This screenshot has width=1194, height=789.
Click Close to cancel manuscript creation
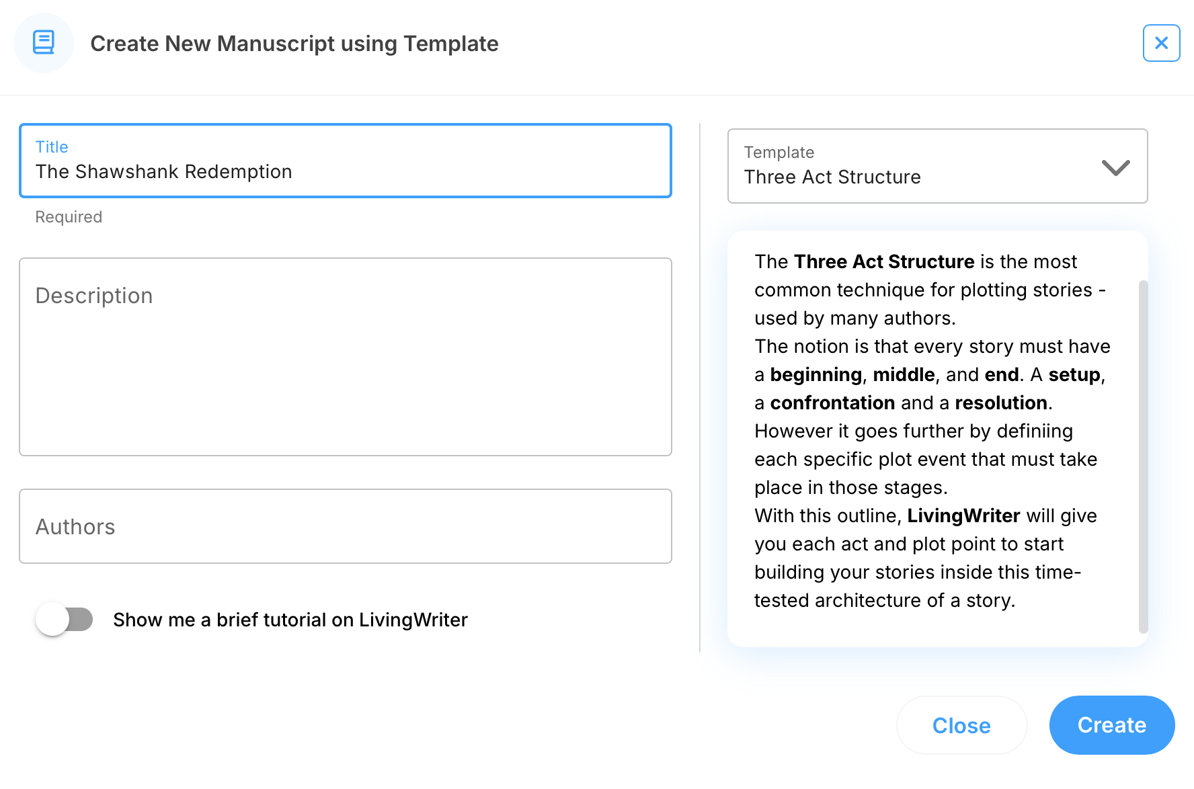coord(961,725)
